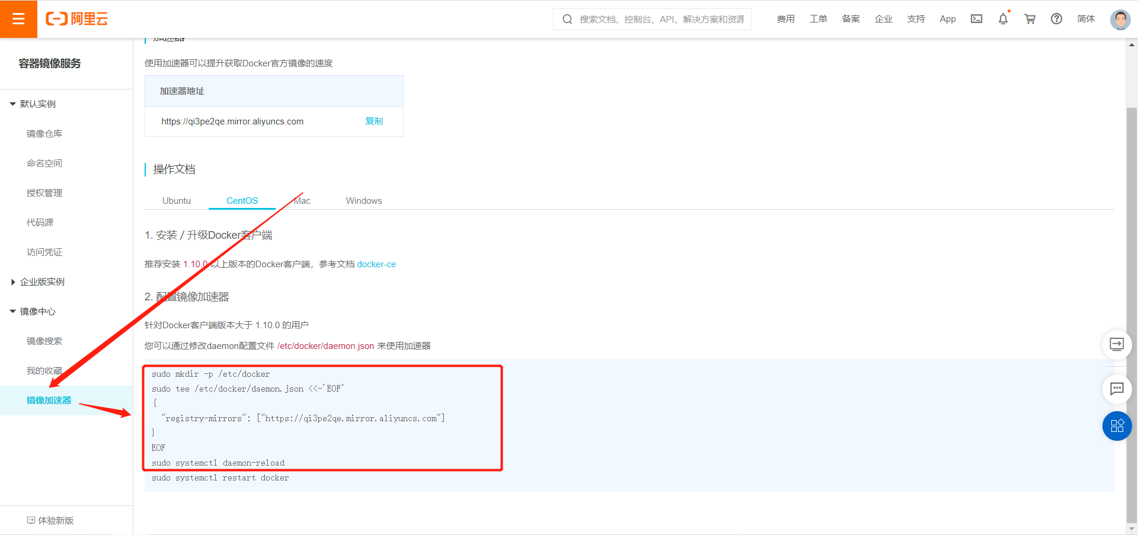
Task: Open the 支持 menu
Action: [916, 19]
